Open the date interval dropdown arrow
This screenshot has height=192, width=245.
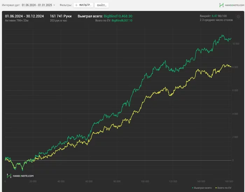[54, 5]
